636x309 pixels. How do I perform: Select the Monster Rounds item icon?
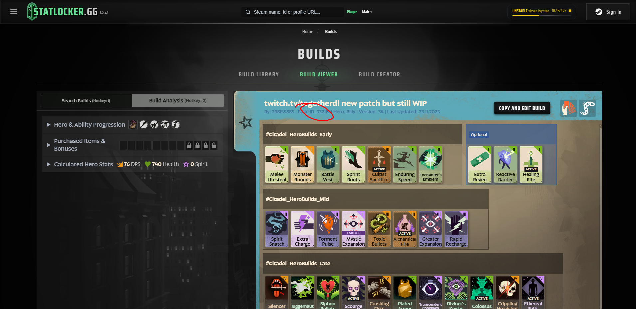point(302,165)
